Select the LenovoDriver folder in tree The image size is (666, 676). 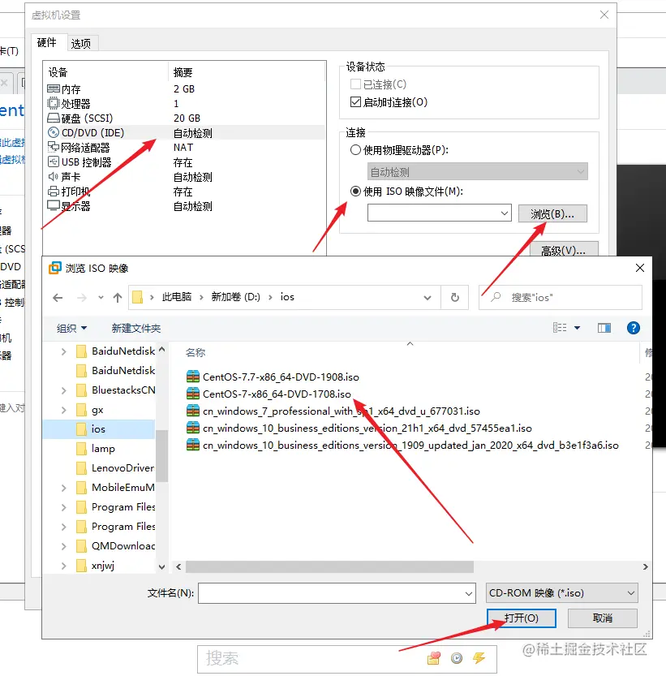click(x=114, y=468)
